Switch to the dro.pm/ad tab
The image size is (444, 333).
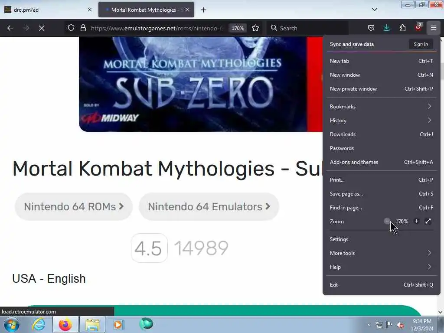[x=48, y=10]
